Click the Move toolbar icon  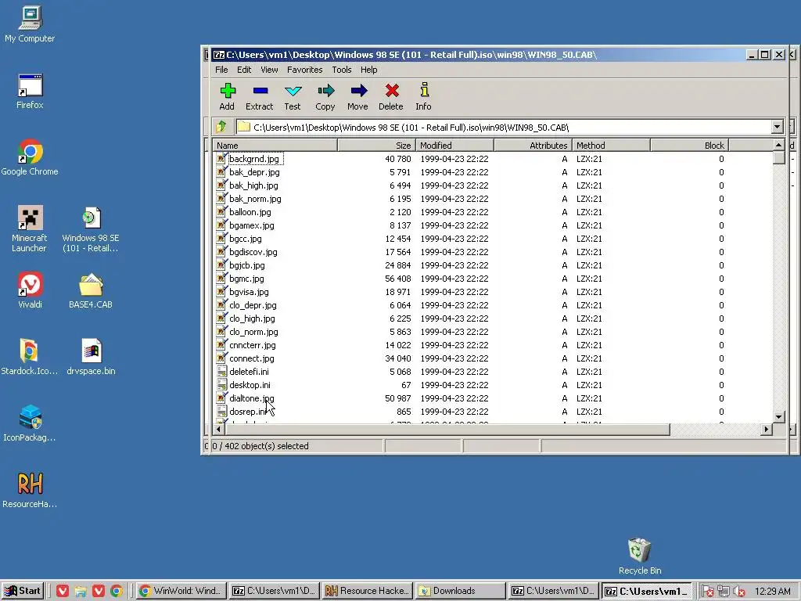[357, 96]
